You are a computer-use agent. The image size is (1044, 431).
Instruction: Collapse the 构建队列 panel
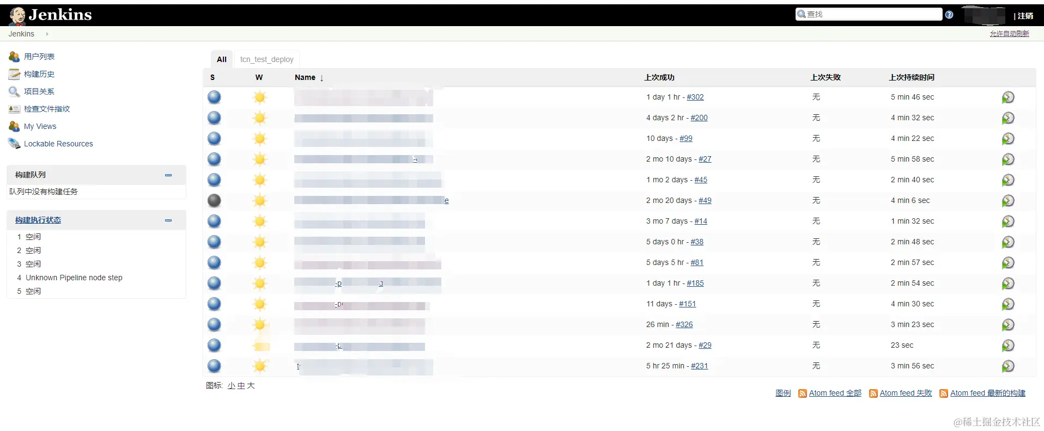[168, 175]
